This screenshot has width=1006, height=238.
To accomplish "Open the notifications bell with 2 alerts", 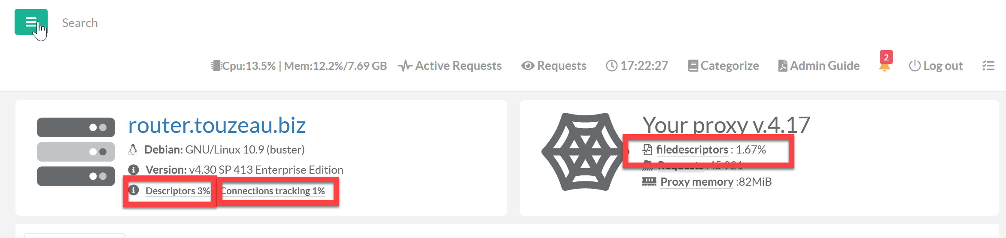I will pyautogui.click(x=884, y=66).
